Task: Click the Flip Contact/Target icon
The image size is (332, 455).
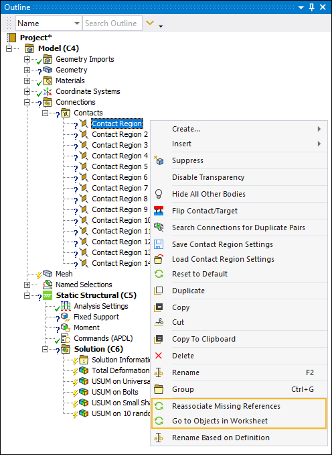Action: (159, 211)
